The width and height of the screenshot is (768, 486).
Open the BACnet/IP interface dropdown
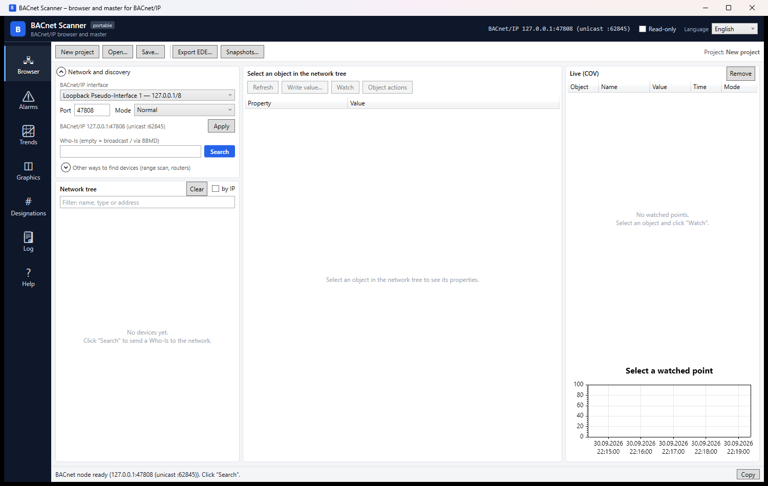click(147, 95)
